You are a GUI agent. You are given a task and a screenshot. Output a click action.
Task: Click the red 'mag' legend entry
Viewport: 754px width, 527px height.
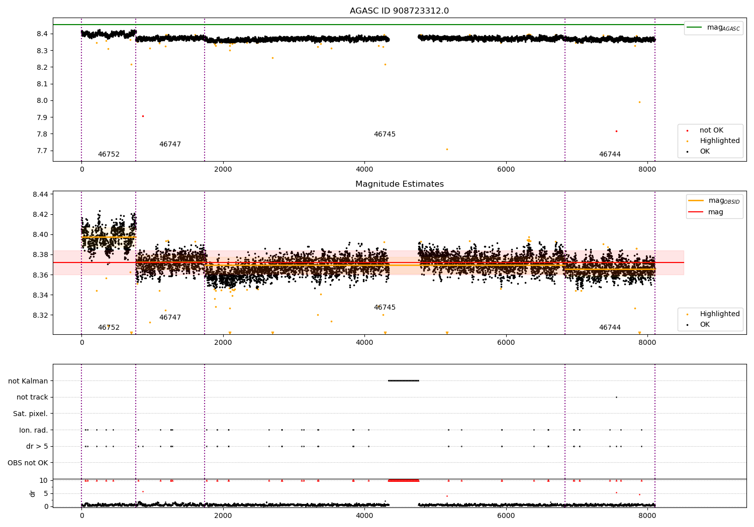point(706,212)
